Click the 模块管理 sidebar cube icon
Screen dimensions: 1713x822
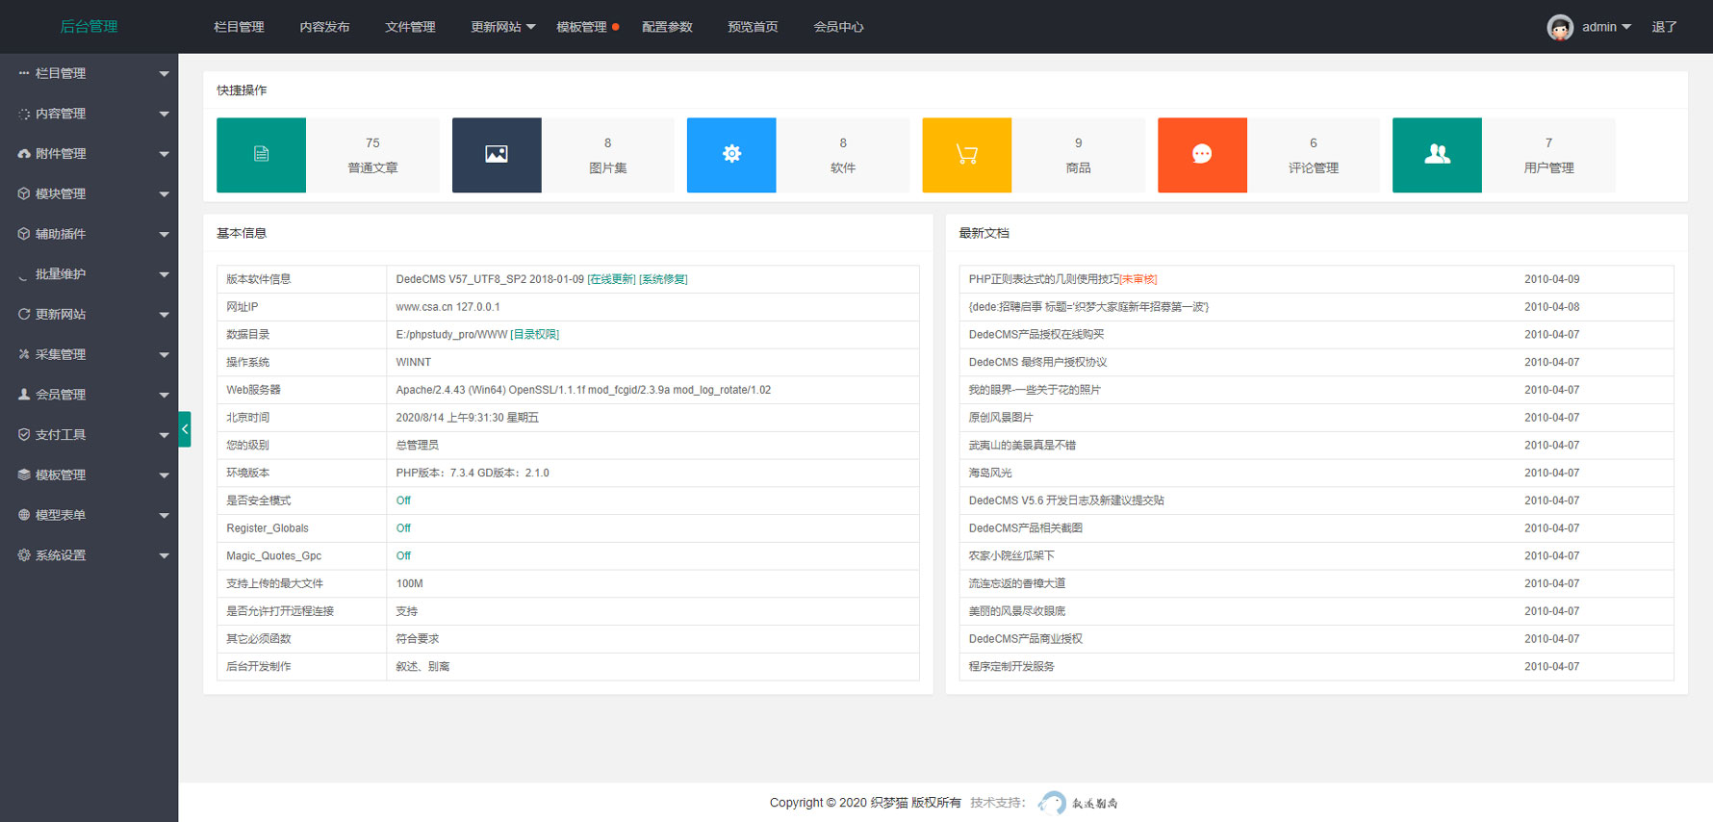point(24,193)
